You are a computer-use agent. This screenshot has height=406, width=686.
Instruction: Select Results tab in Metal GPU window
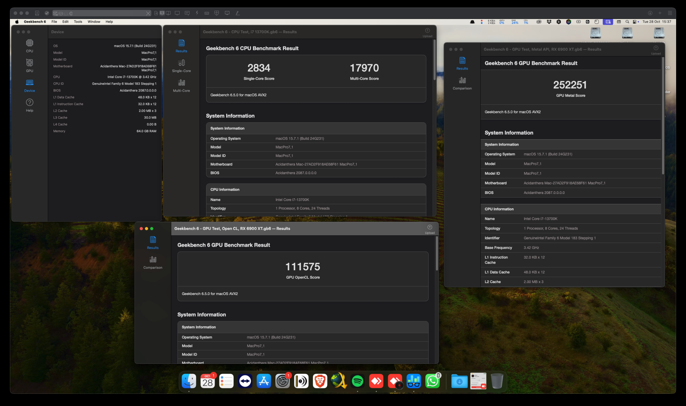(x=462, y=63)
